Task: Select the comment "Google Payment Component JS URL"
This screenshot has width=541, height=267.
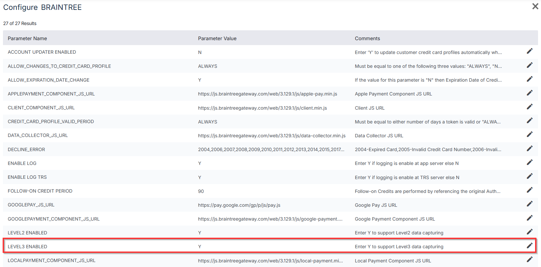Action: click(x=395, y=219)
